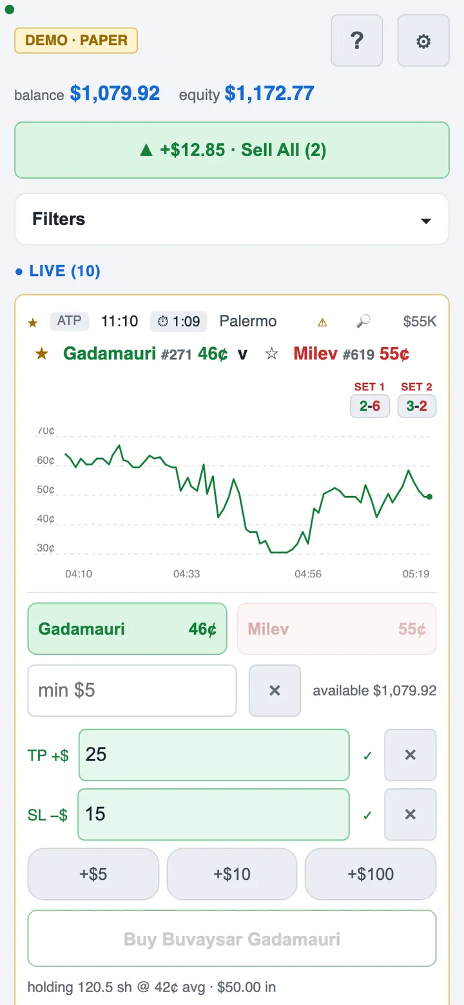Viewport: 464px width, 1005px height.
Task: Click the magnifying glass icon
Action: point(363,321)
